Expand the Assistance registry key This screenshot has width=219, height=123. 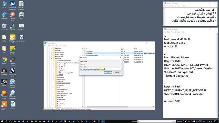point(54,77)
